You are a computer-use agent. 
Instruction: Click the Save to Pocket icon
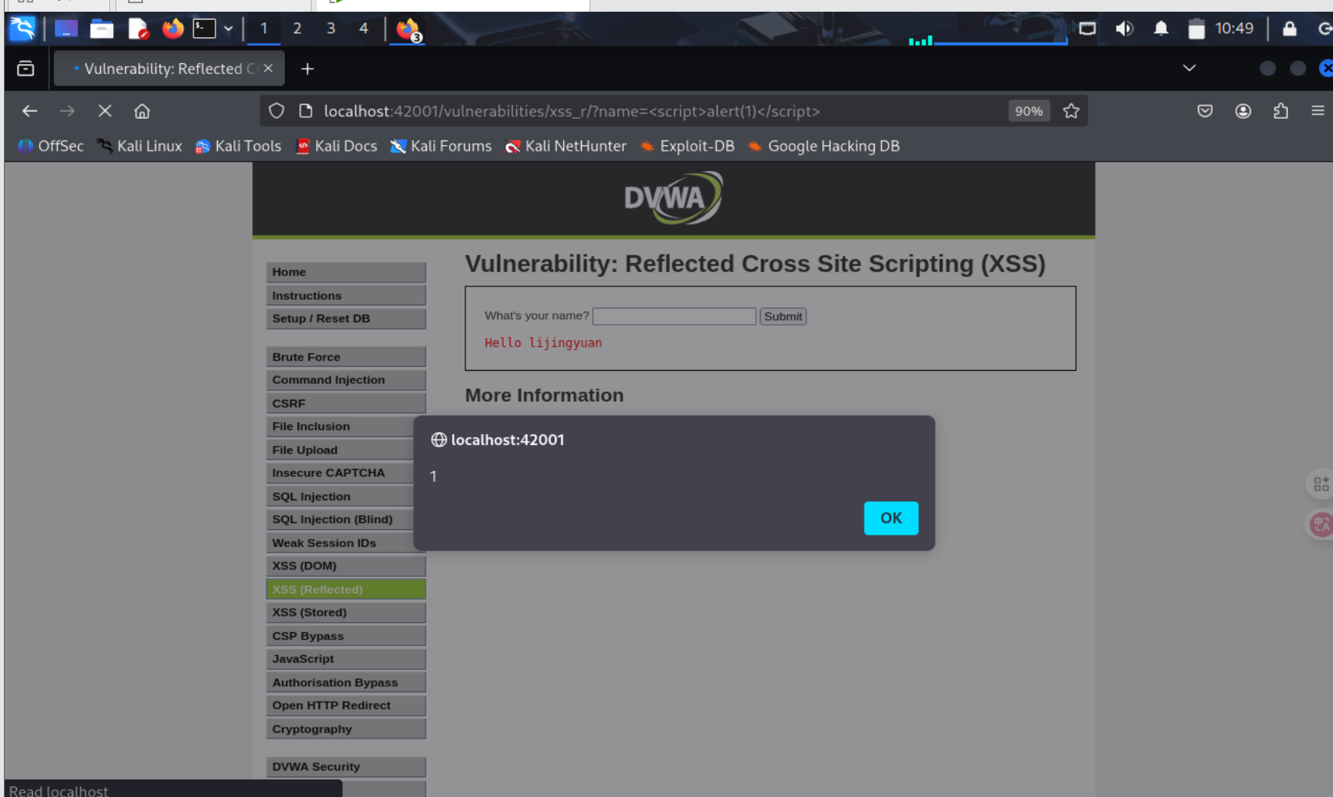point(1205,111)
